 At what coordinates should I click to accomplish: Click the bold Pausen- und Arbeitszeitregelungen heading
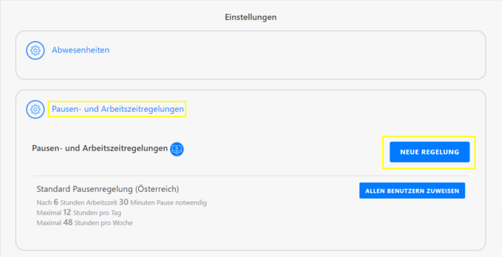[99, 148]
